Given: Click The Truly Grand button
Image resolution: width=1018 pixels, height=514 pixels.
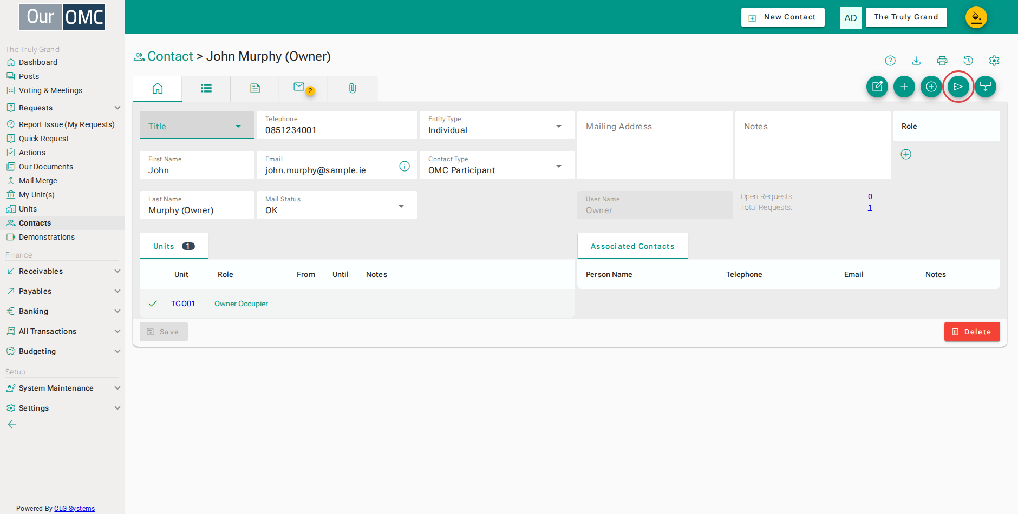Looking at the screenshot, I should pos(906,17).
